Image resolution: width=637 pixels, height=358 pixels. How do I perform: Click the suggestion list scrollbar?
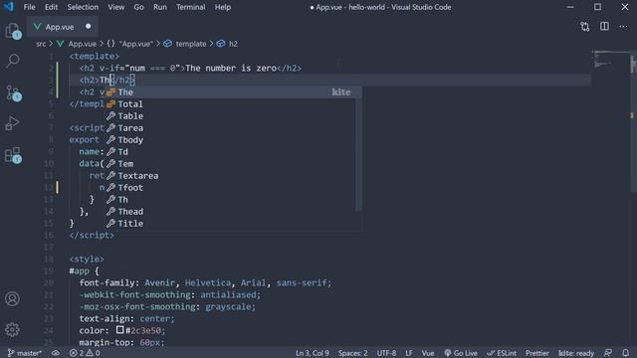[358, 154]
